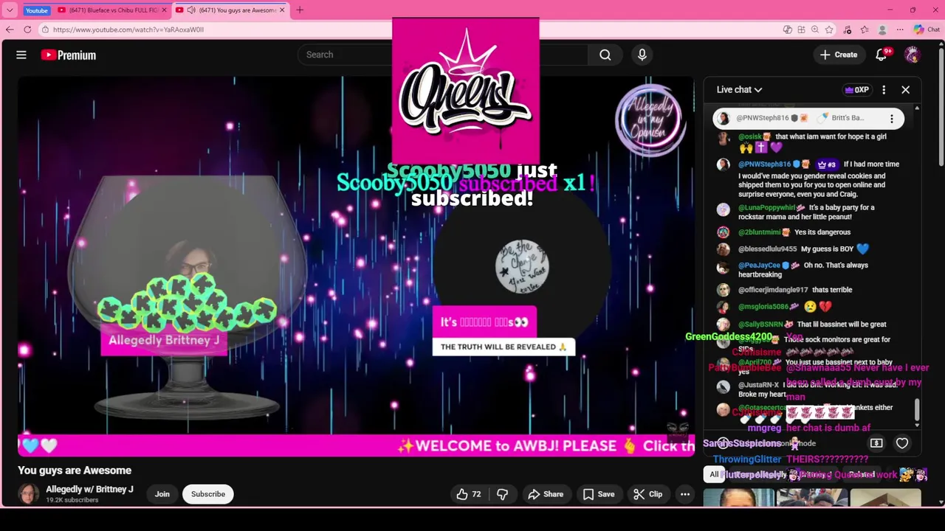The height and width of the screenshot is (531, 945).
Task: Go to YouTube Premium home logo
Action: 68,55
